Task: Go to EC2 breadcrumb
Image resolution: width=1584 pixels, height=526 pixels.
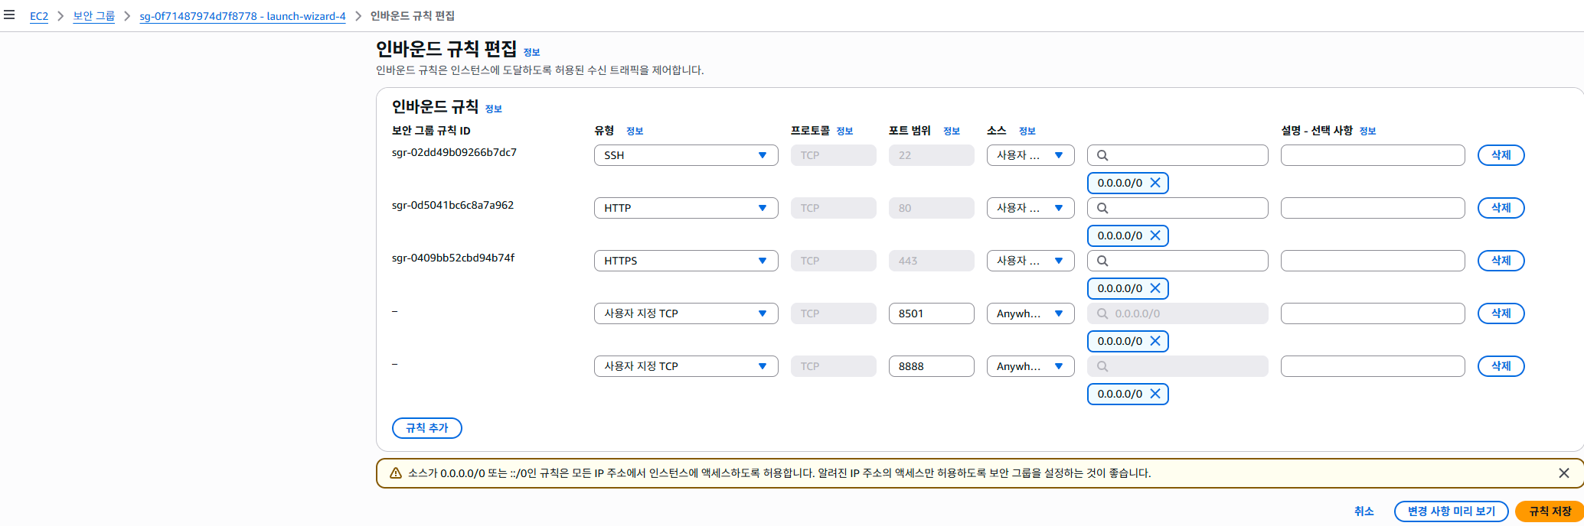Action: click(x=39, y=16)
